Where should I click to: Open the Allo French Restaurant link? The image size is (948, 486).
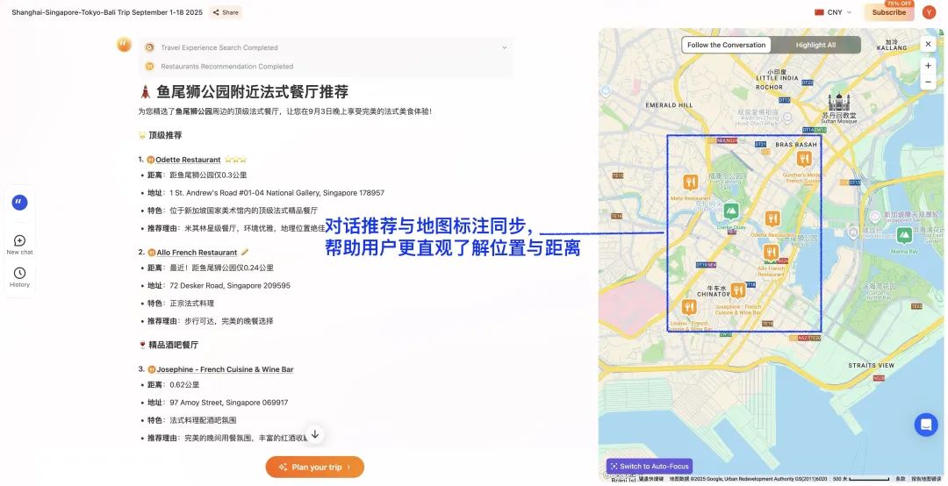click(x=197, y=252)
